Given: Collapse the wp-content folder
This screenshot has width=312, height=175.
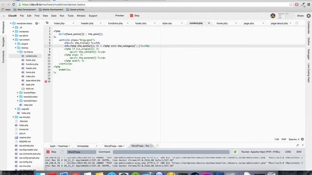Looking at the screenshot, I should click(13, 40).
